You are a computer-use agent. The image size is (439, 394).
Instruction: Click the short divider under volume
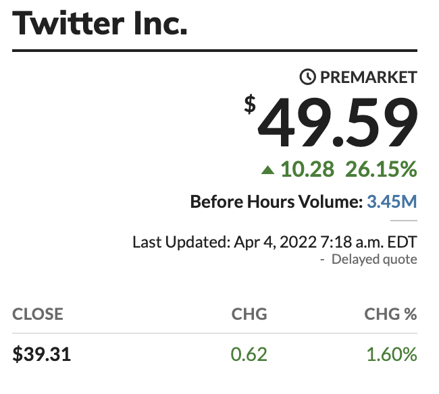[x=404, y=221]
